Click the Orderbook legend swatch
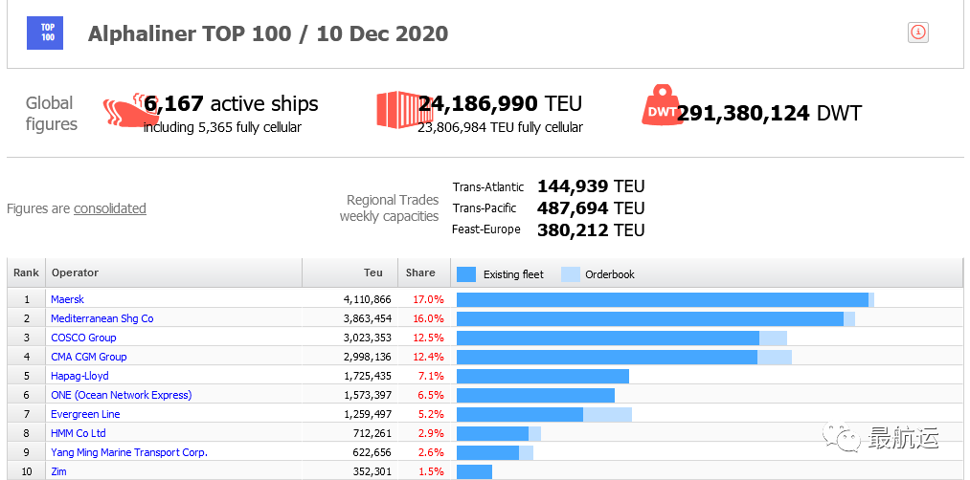The image size is (970, 480). 570,273
